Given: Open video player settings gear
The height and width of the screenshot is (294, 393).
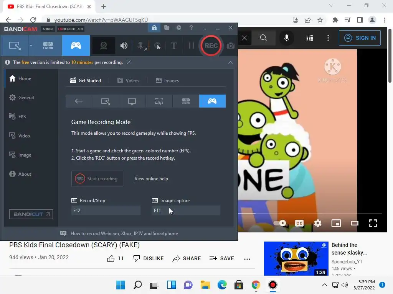Looking at the screenshot, I should coord(318,223).
